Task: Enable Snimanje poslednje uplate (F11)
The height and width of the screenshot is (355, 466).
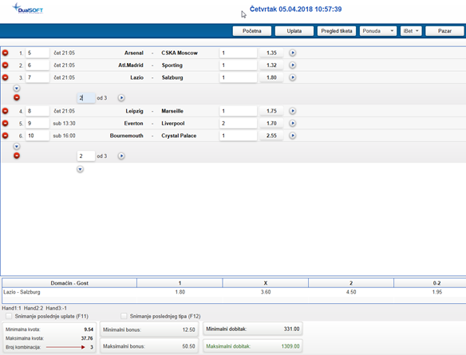Action: click(9, 316)
